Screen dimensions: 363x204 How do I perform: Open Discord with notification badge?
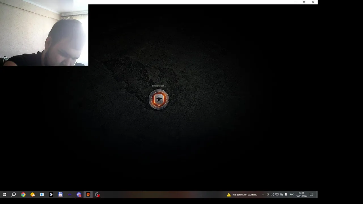(79, 195)
